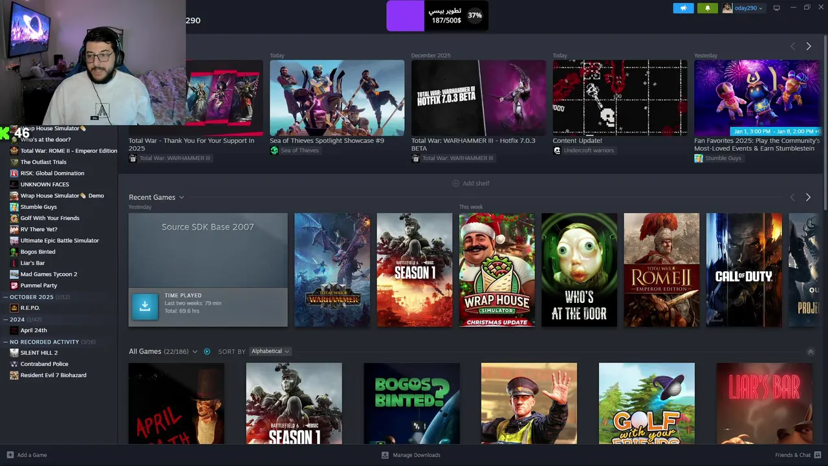Open the Bogos Binted? cover in All Games
Image resolution: width=828 pixels, height=466 pixels.
411,403
